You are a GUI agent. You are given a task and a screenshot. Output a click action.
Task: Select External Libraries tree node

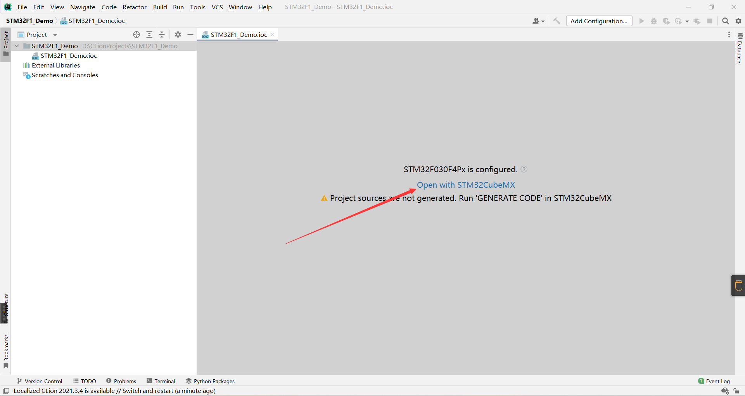click(x=56, y=65)
